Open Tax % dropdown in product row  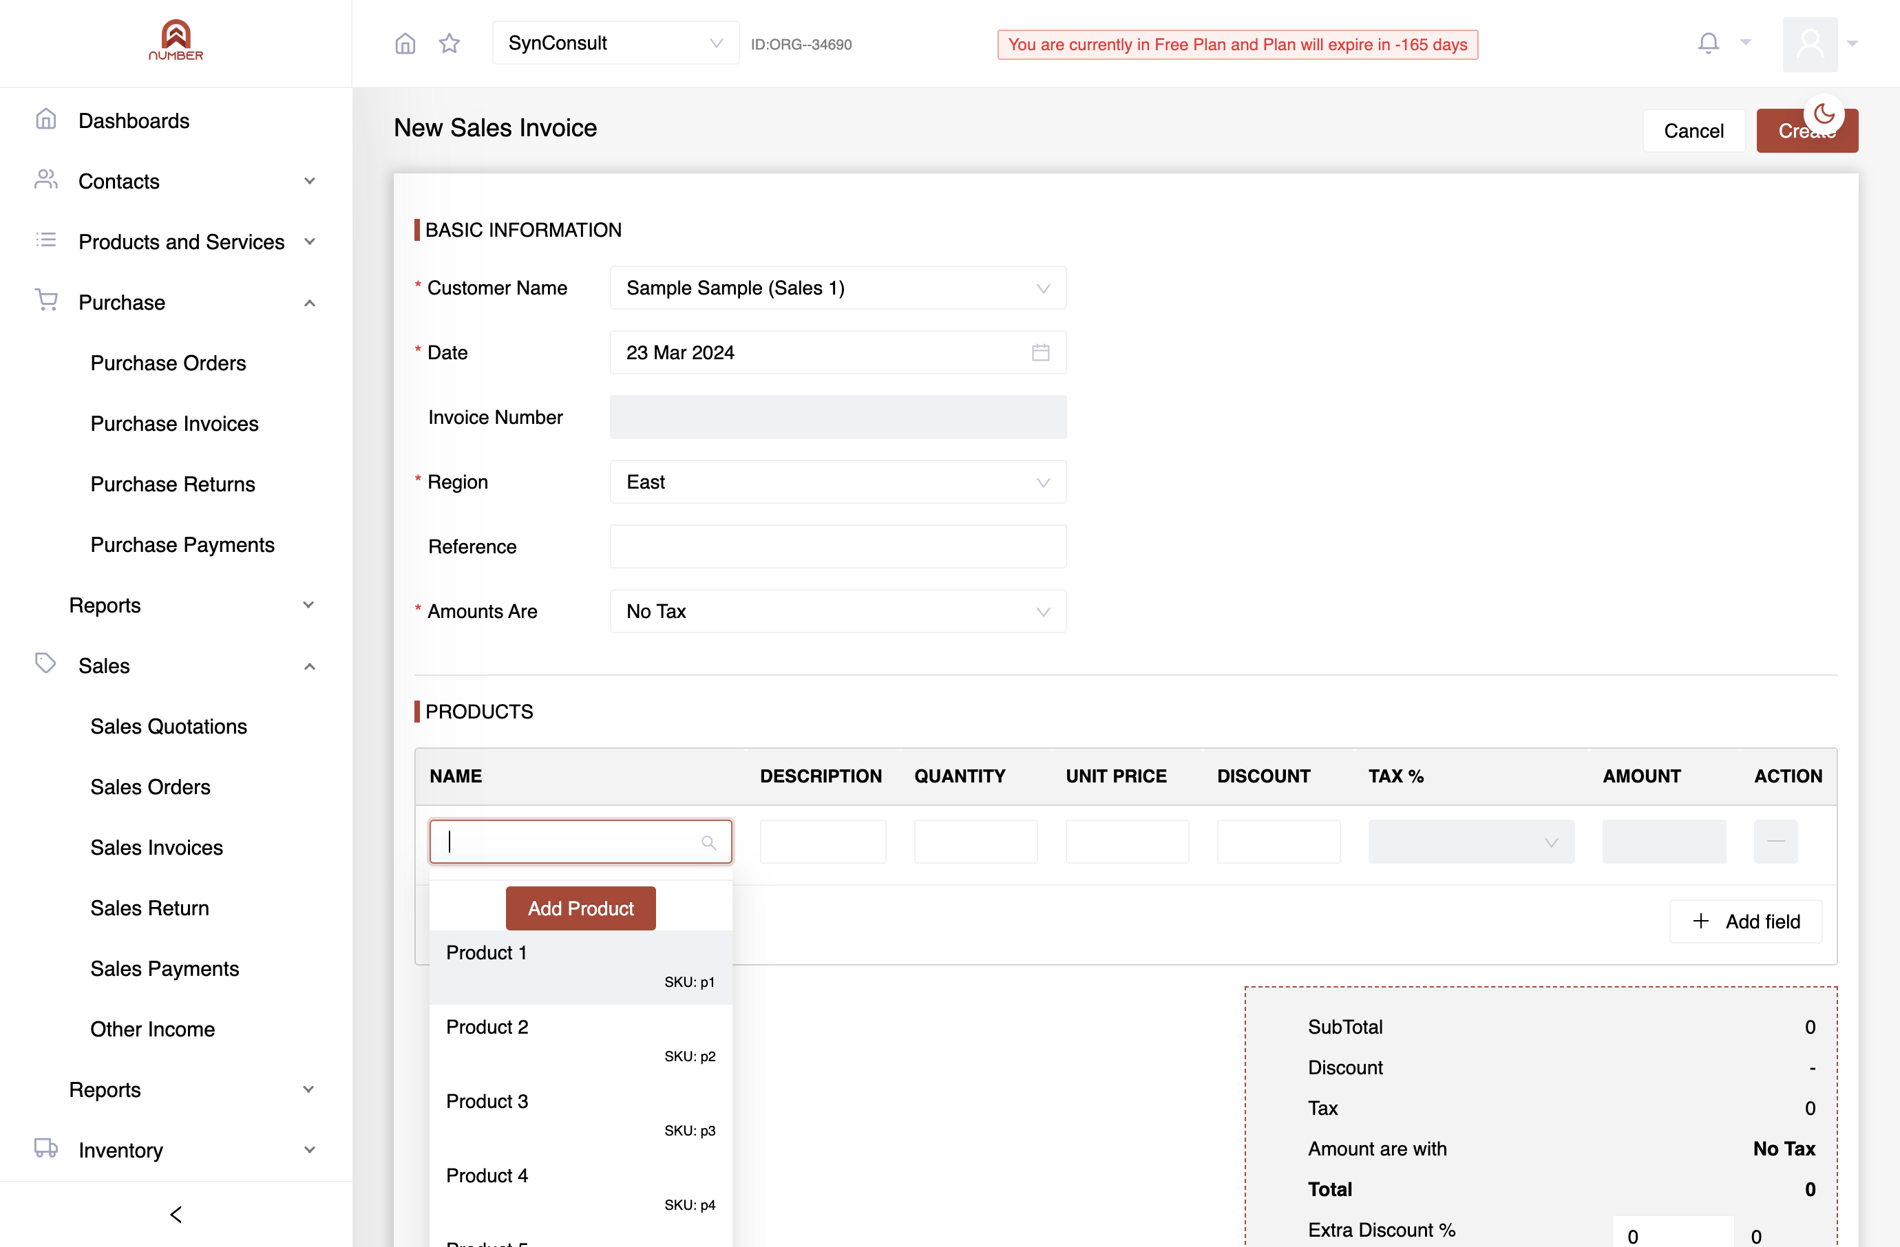click(1470, 842)
